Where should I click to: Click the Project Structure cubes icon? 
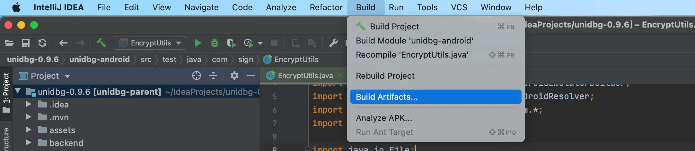(x=312, y=43)
